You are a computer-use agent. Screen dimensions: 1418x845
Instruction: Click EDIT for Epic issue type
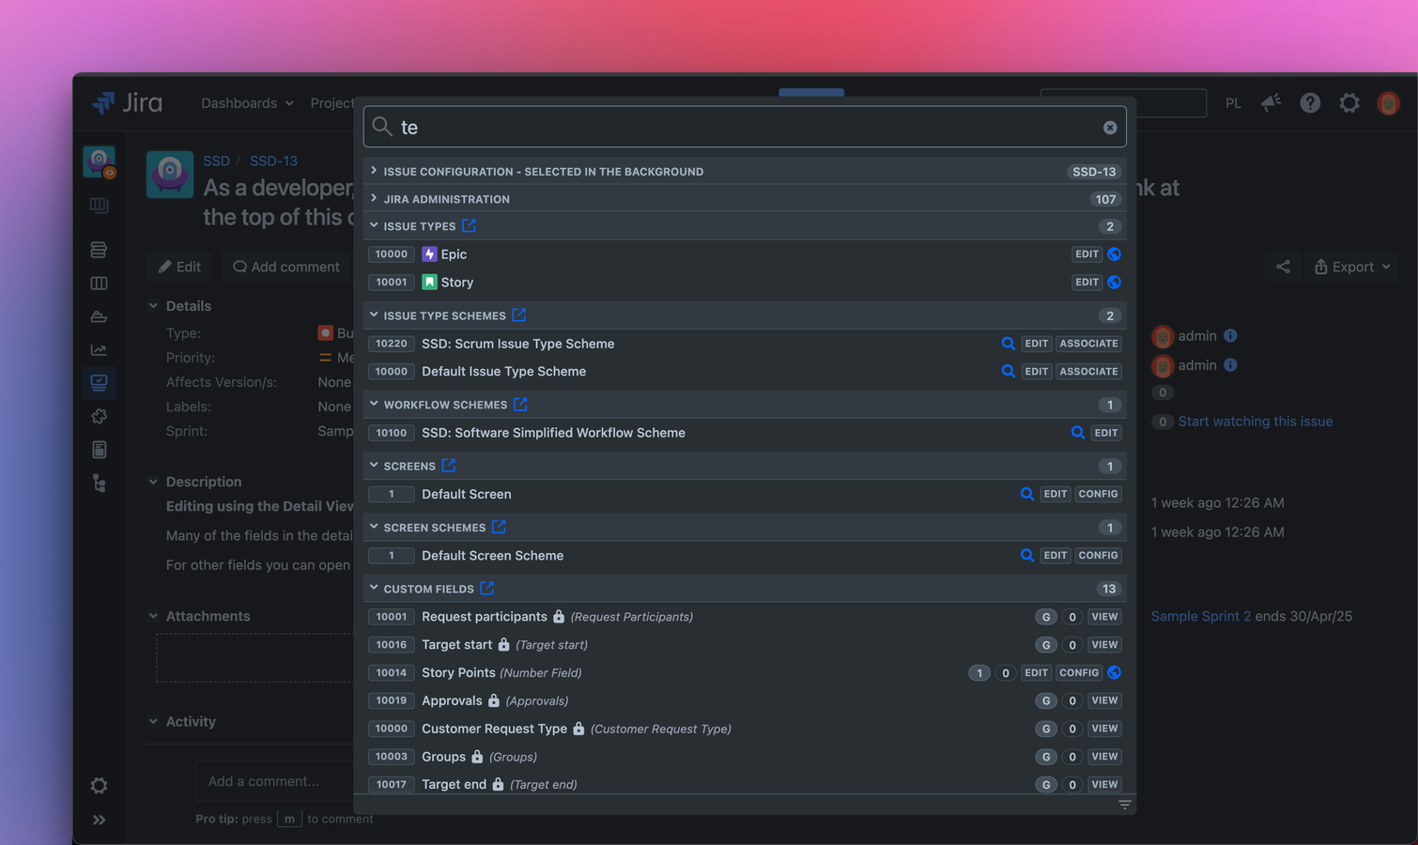point(1087,254)
